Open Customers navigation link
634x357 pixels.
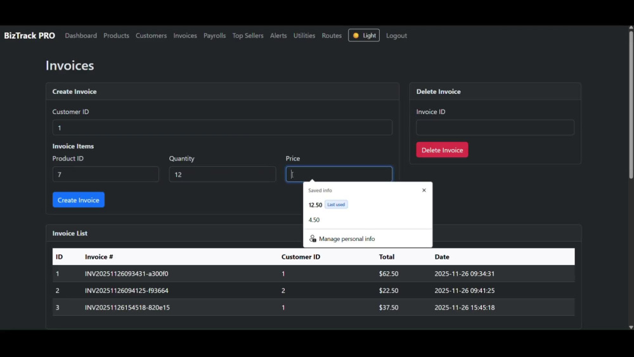(x=152, y=36)
